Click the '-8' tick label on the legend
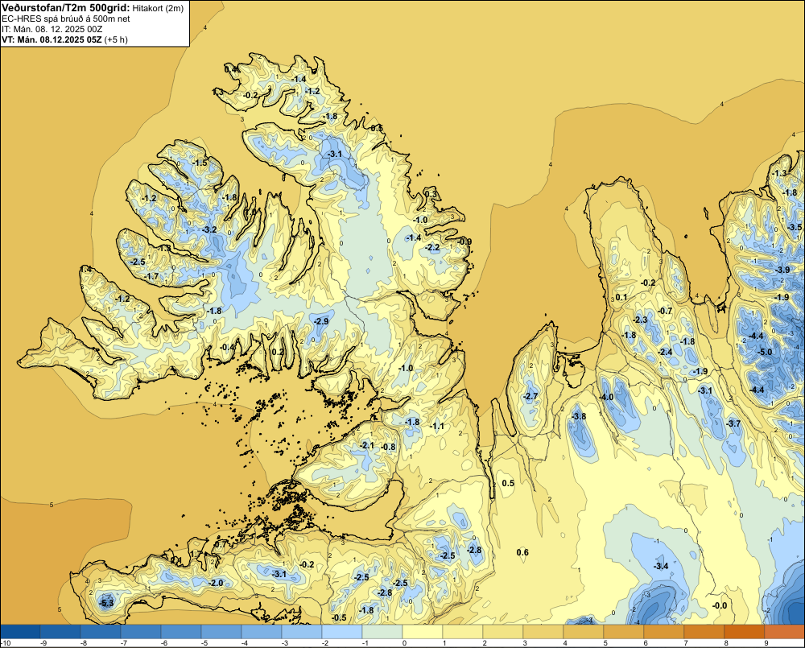 pyautogui.click(x=85, y=643)
